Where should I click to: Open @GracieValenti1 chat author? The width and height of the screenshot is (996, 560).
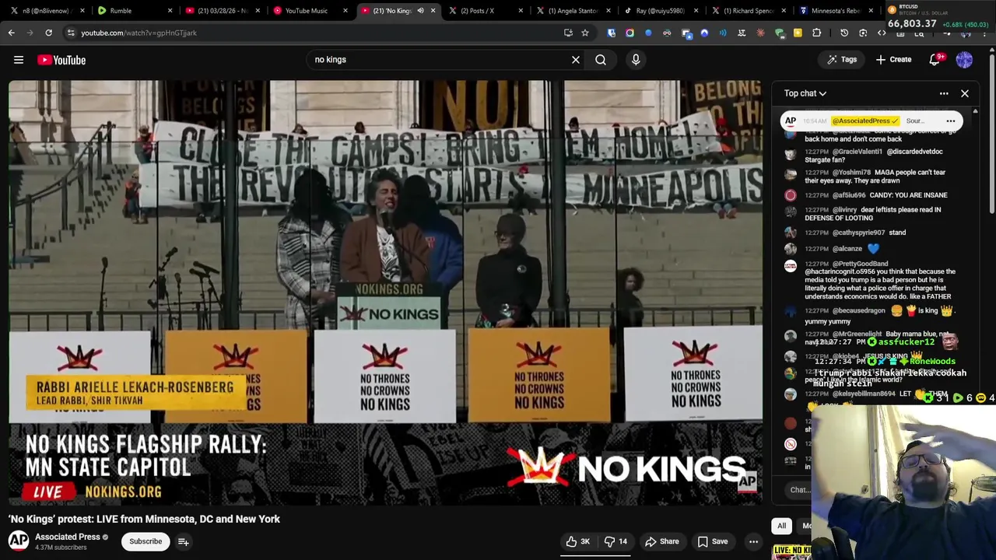point(857,152)
